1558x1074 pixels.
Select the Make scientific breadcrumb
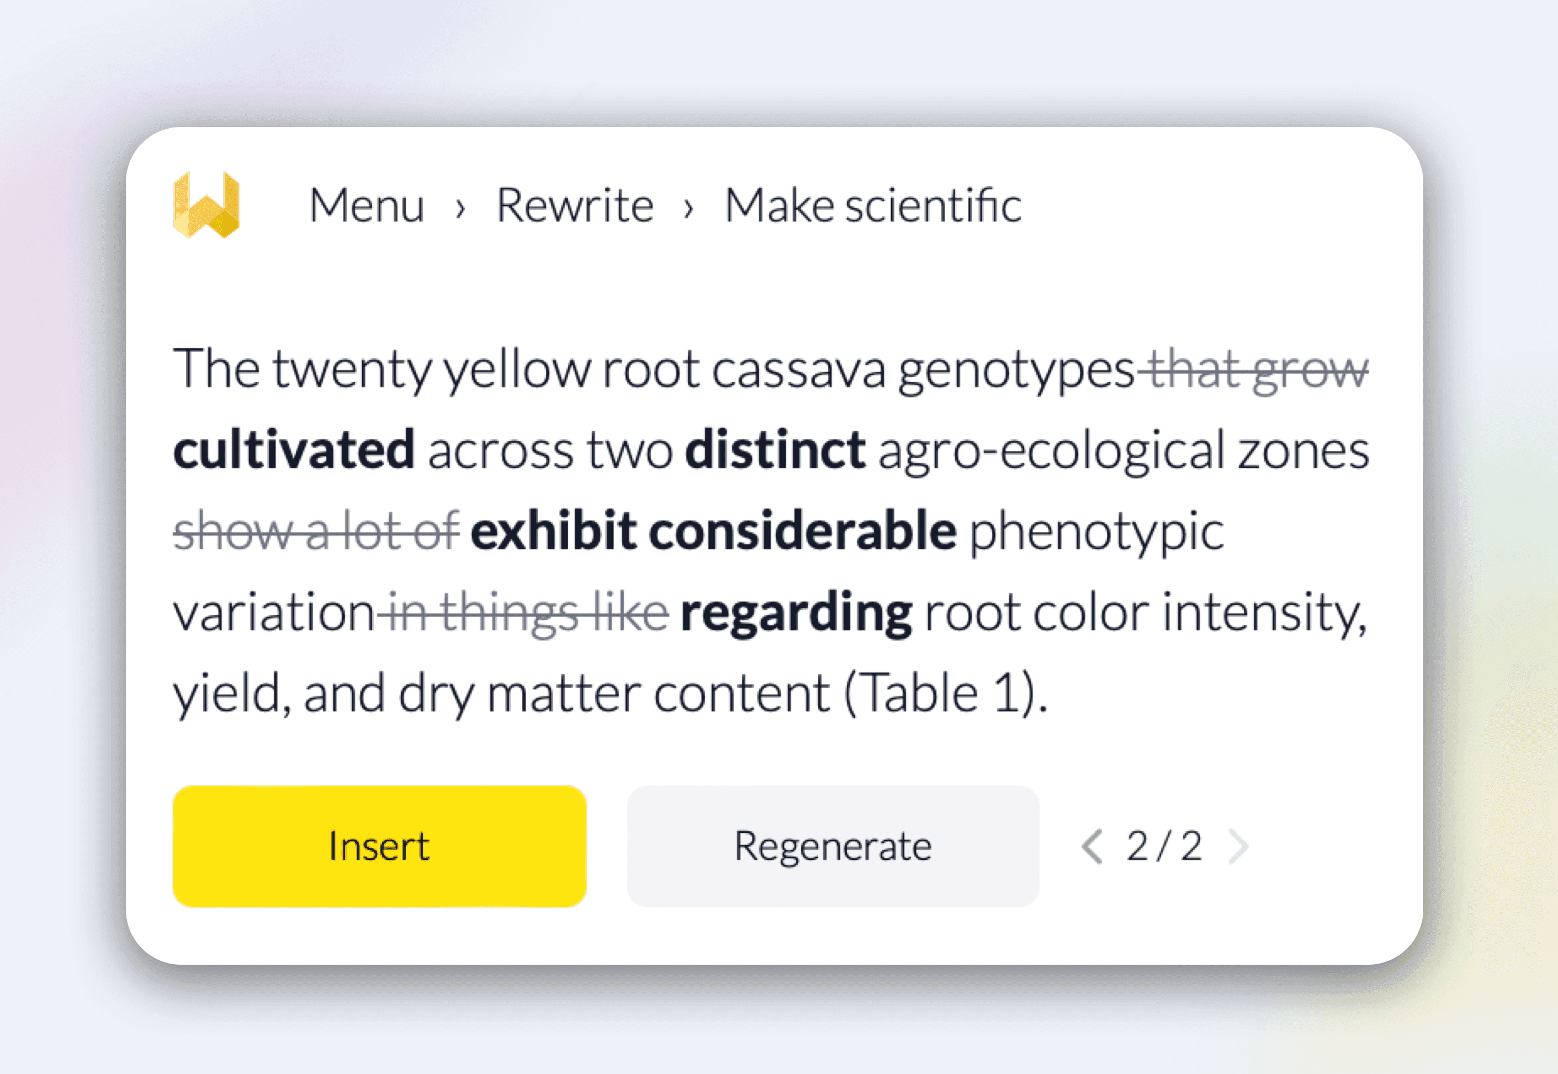point(873,205)
